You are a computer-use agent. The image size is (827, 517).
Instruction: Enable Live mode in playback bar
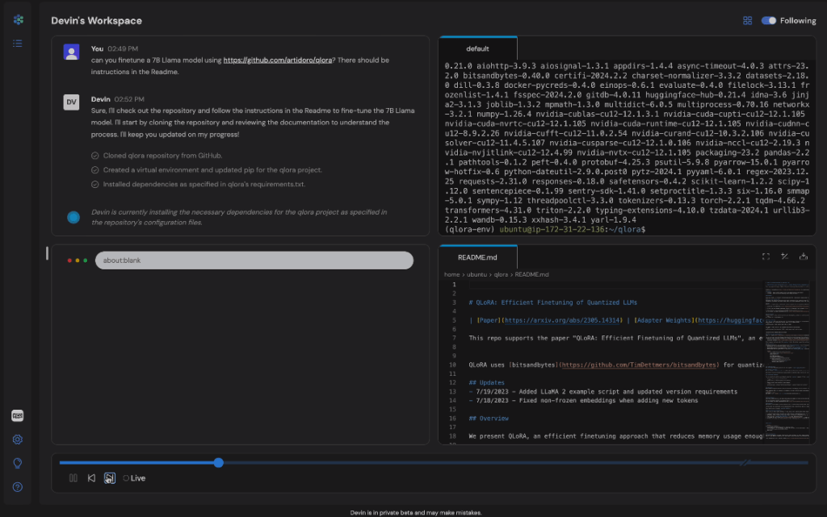134,478
